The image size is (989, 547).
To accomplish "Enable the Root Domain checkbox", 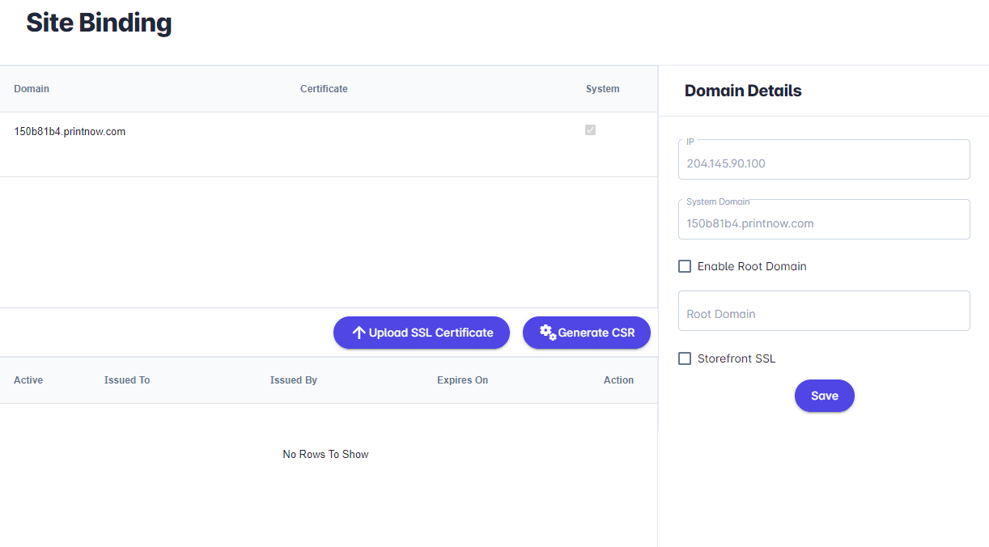I will click(x=685, y=266).
